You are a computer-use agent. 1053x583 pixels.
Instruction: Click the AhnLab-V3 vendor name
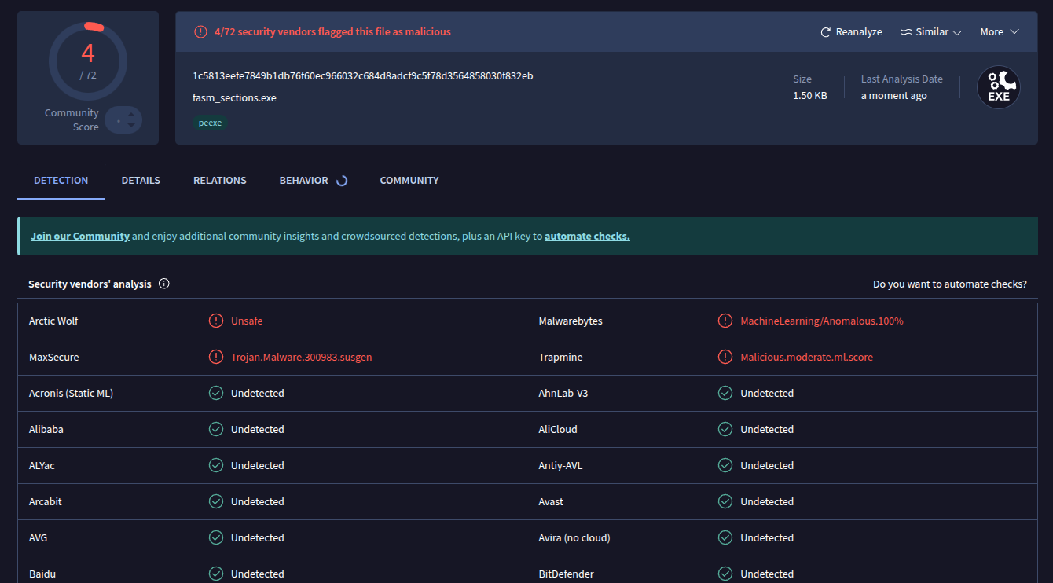[x=563, y=393]
